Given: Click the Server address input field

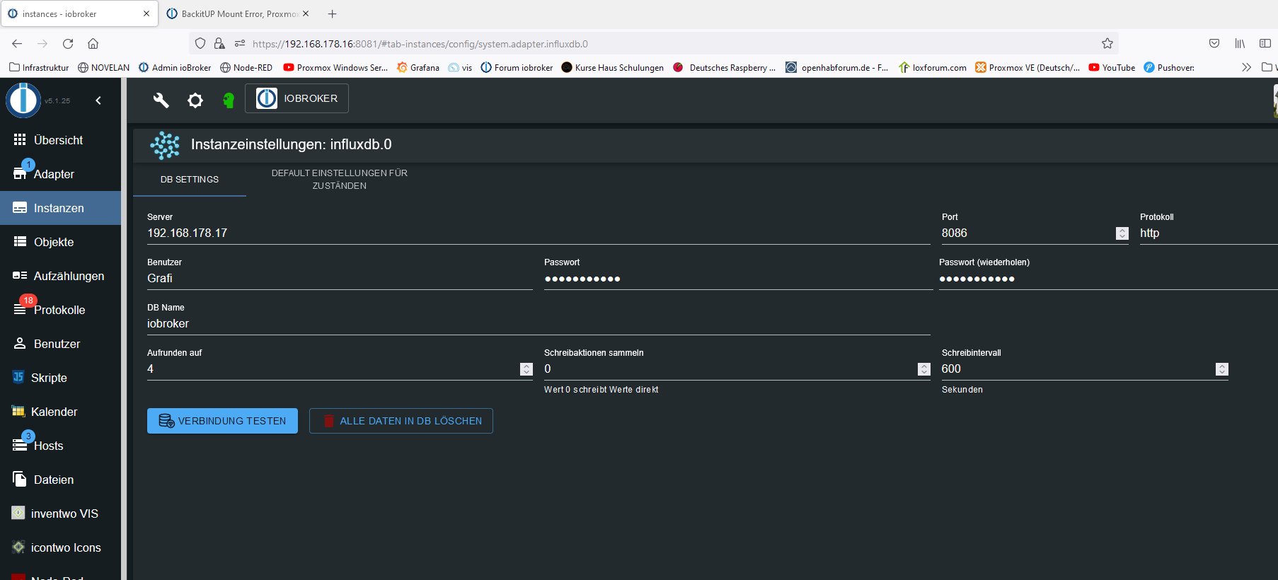Looking at the screenshot, I should tap(539, 233).
